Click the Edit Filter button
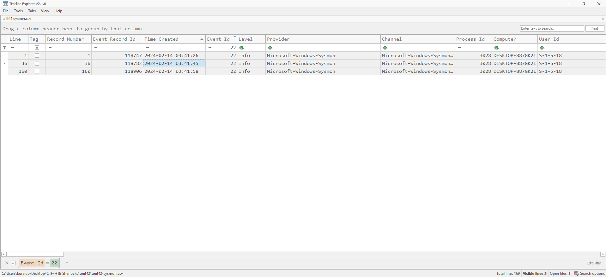Viewport: 606px width, 277px height. [594, 263]
